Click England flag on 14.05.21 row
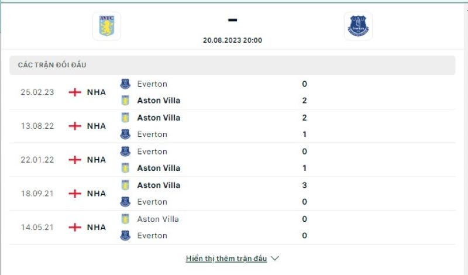The height and width of the screenshot is (275, 468). (75, 227)
